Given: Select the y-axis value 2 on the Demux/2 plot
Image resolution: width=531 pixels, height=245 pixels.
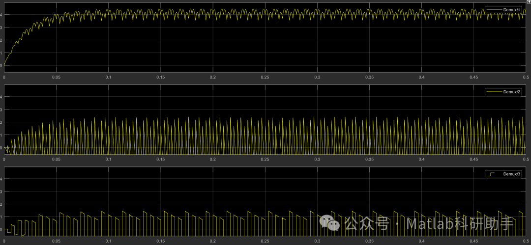Looking at the screenshot, I should [x=1, y=122].
